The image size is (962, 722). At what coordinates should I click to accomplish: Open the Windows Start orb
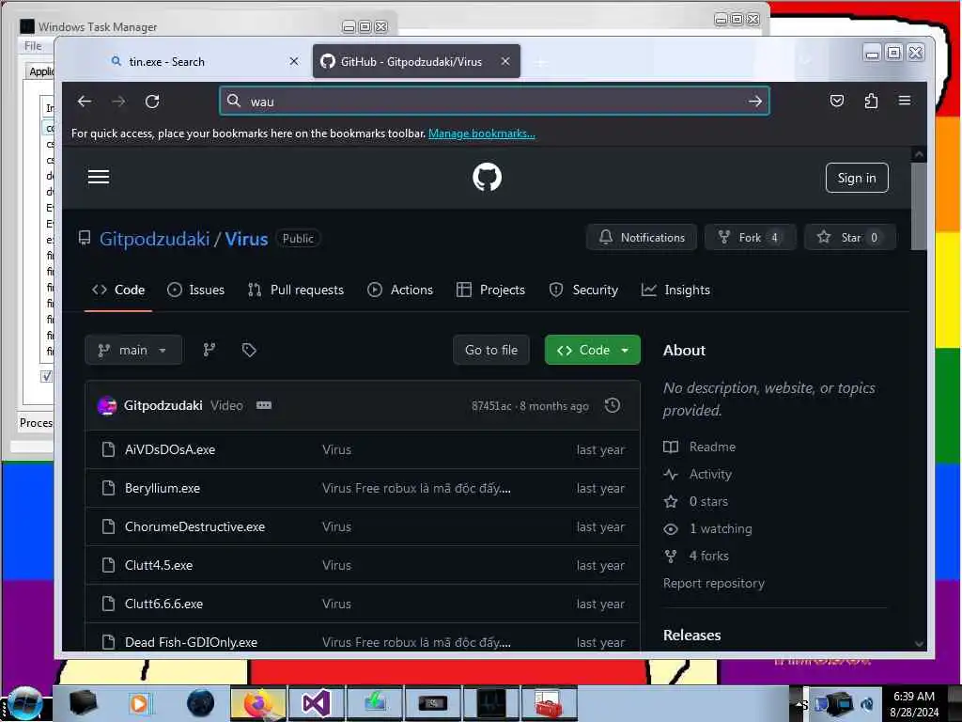pyautogui.click(x=24, y=703)
